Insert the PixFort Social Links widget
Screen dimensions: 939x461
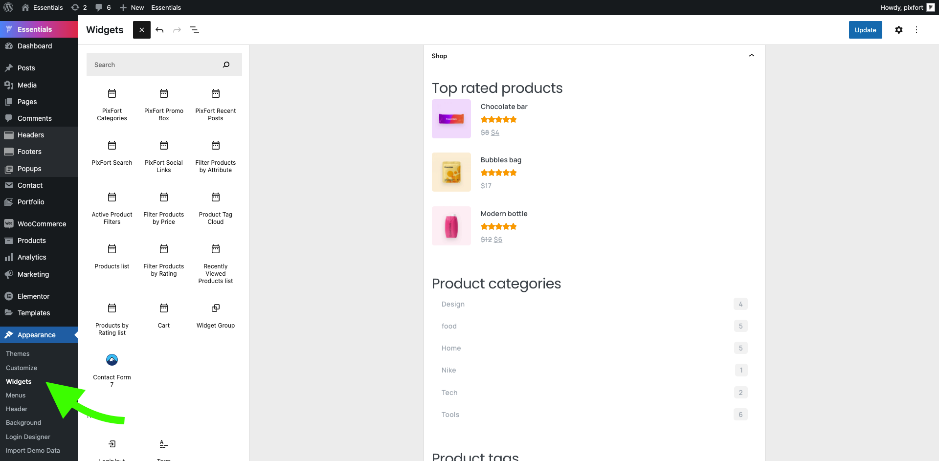coord(164,156)
